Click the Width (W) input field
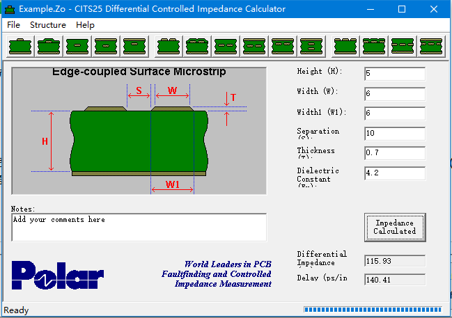The width and height of the screenshot is (452, 318). [x=395, y=94]
